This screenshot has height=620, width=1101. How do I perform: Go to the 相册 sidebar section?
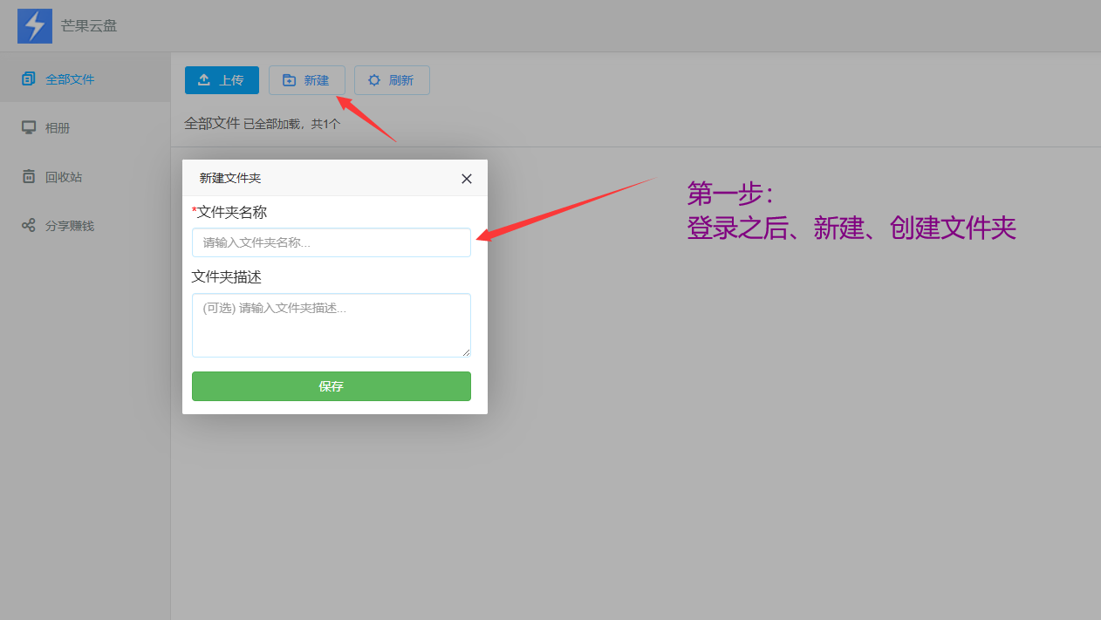pos(58,128)
